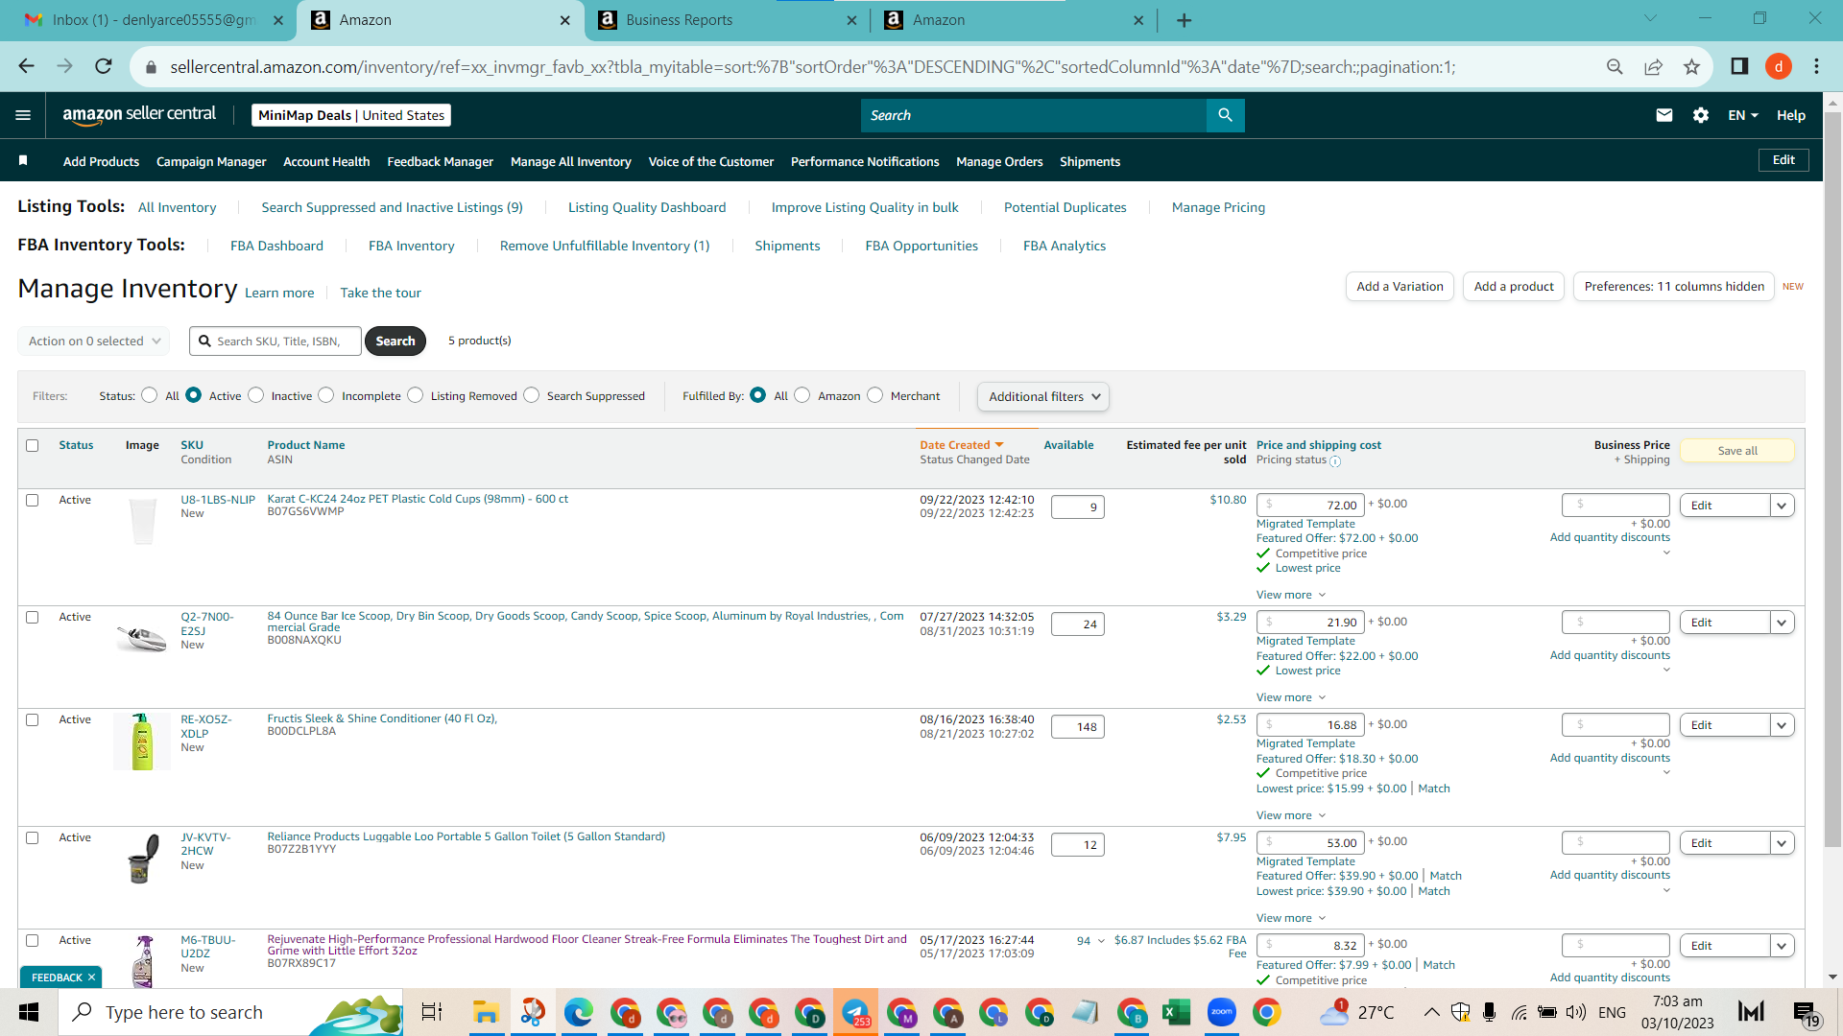Viewport: 1843px width, 1036px height.
Task: Open the Chrome three-dot menu
Action: 1816,66
